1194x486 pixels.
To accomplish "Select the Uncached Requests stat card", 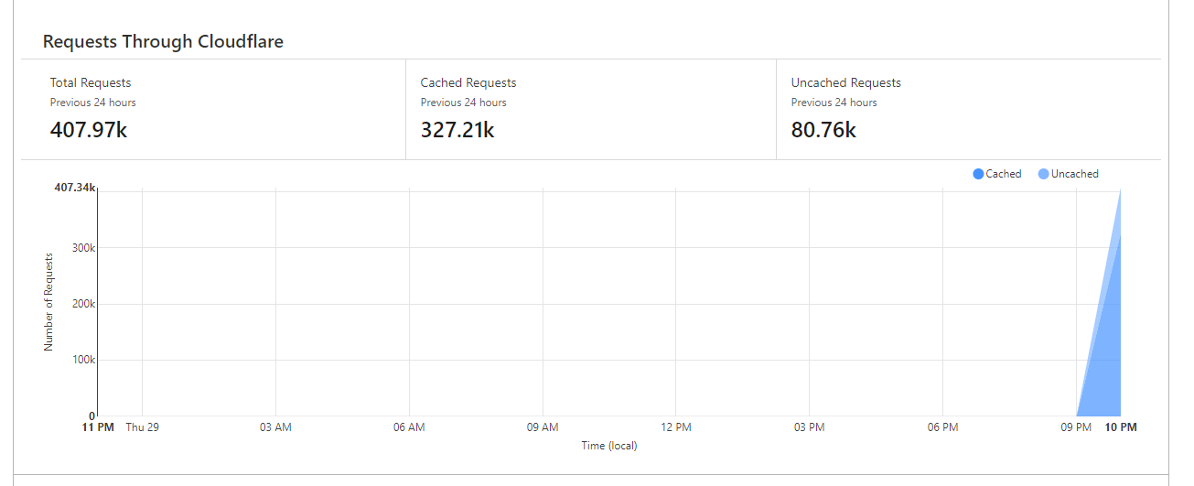I will click(x=969, y=110).
